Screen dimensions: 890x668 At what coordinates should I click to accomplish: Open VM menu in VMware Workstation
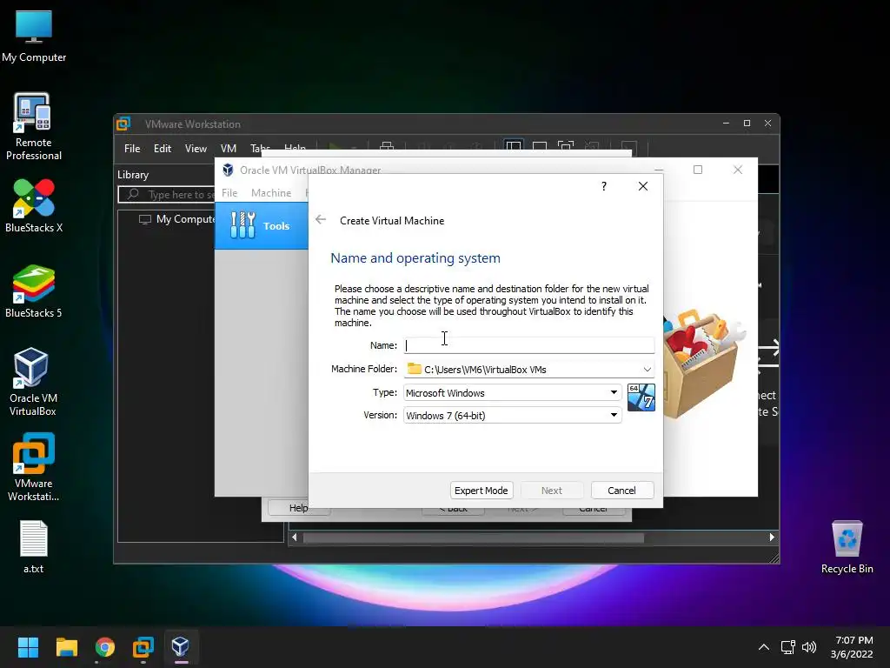pos(229,148)
